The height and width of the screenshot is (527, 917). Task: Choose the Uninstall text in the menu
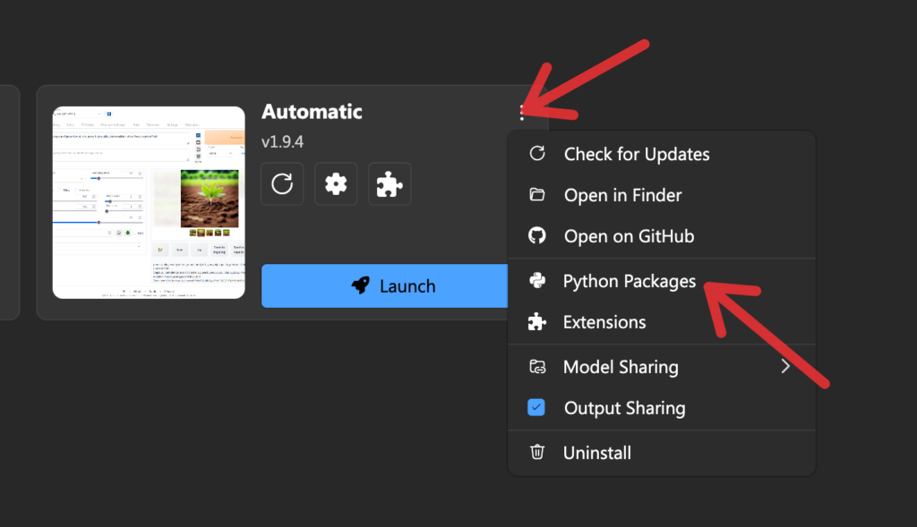pos(596,453)
